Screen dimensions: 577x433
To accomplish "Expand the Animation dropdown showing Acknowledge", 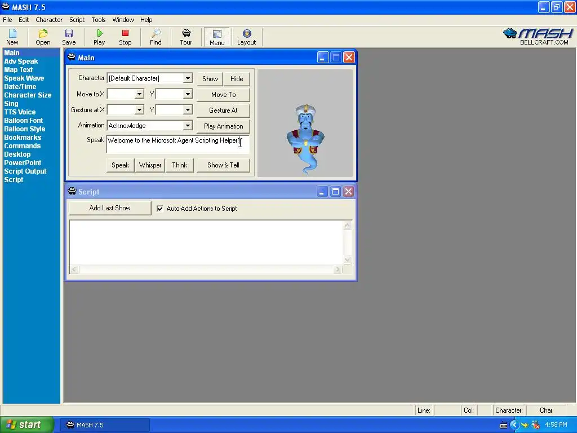I will [x=188, y=126].
